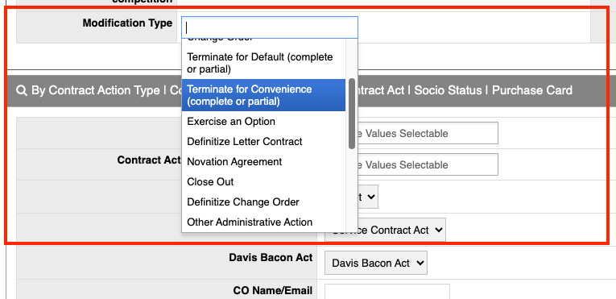Screen dimensions: 616x299
Task: Click the dropdown list scrollbar thumb
Action: tap(352, 114)
